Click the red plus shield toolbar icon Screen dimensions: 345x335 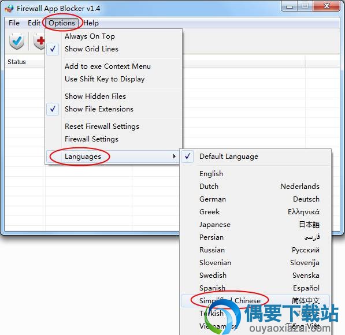[39, 41]
